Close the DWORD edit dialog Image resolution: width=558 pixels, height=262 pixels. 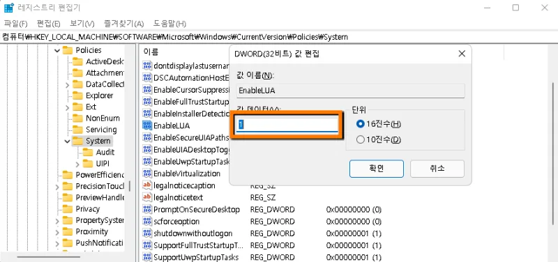pos(462,54)
